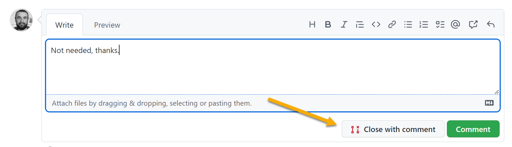Apply bold formatting via the B icon
Screen dimensions: 512x147
[x=328, y=24]
